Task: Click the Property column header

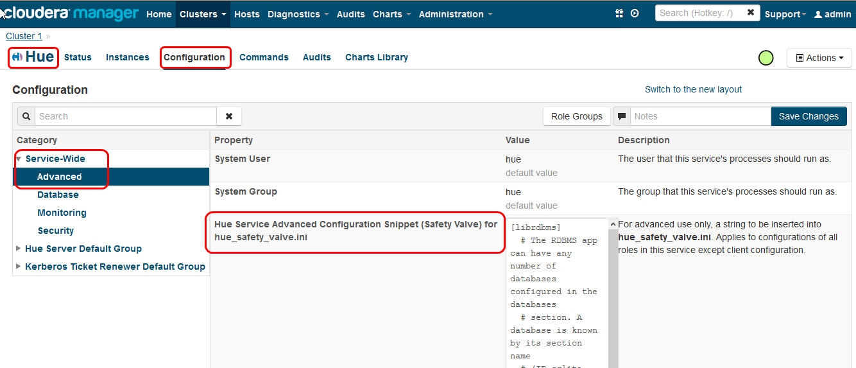Action: (234, 140)
